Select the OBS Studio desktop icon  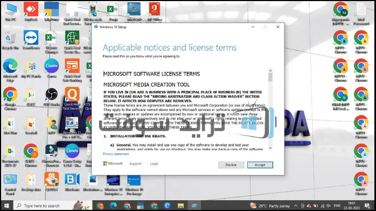pyautogui.click(x=52, y=97)
